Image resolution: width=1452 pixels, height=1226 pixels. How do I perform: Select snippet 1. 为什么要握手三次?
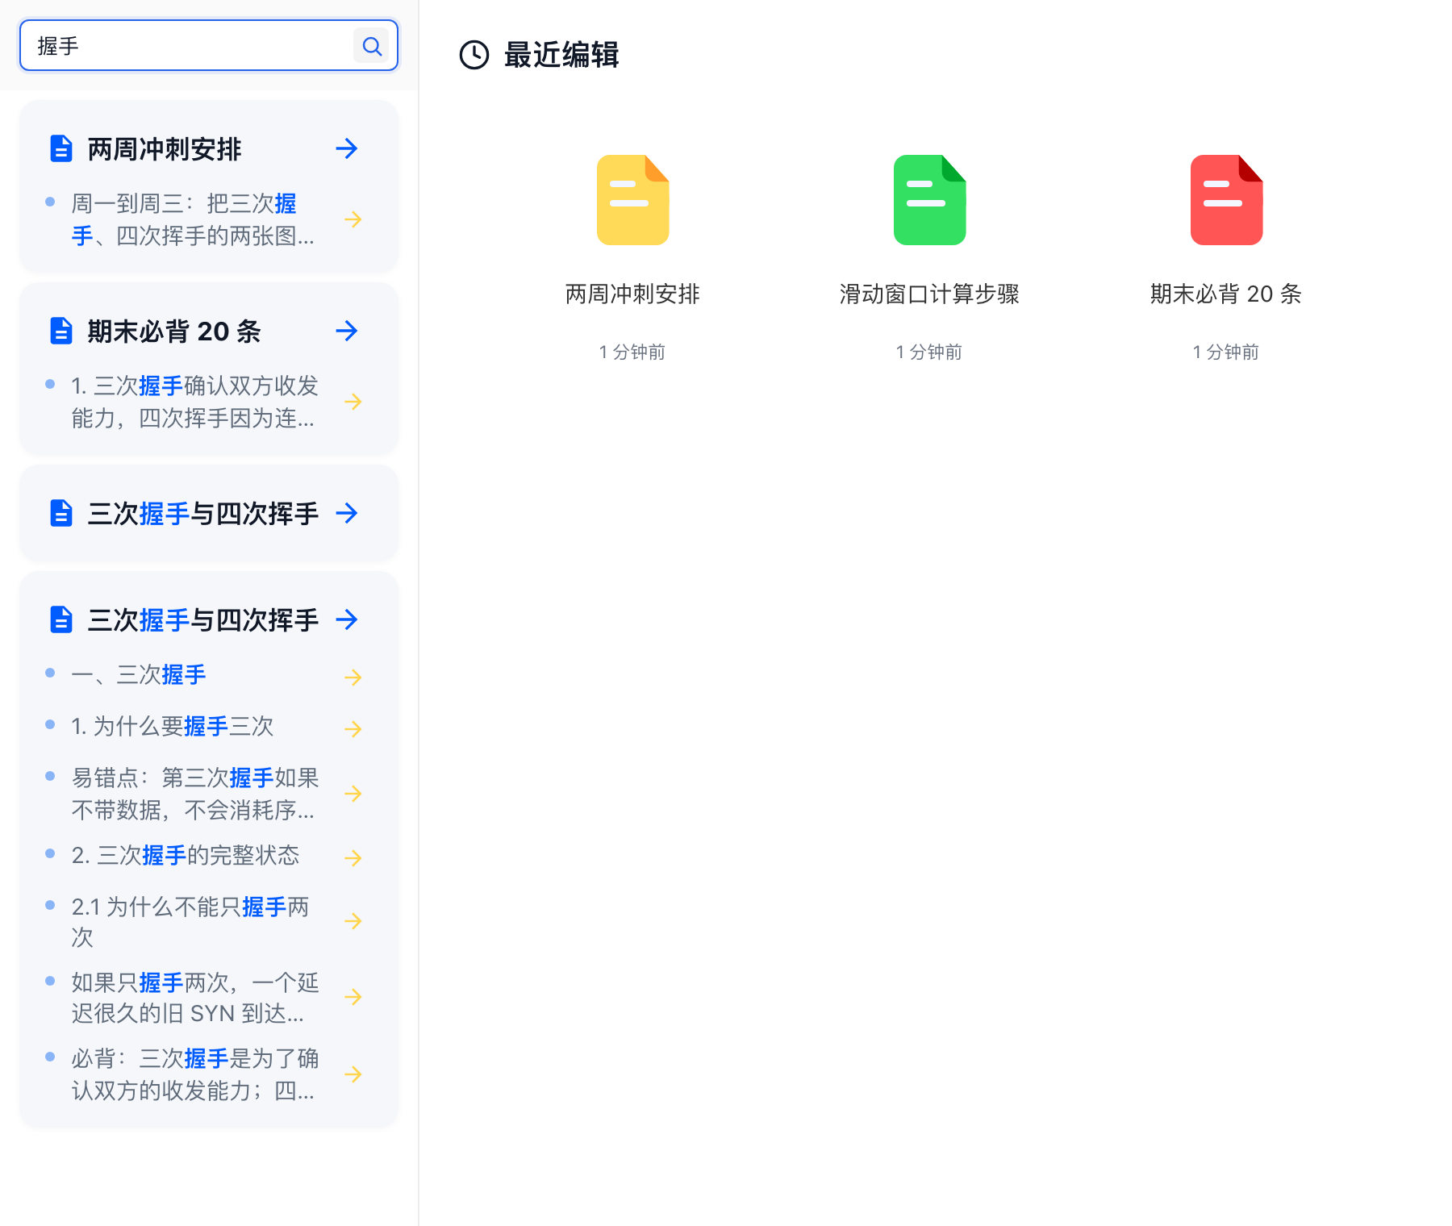[x=173, y=726]
